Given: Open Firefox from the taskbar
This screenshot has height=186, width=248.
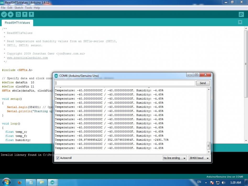Looking at the screenshot, I should [x=20, y=182].
